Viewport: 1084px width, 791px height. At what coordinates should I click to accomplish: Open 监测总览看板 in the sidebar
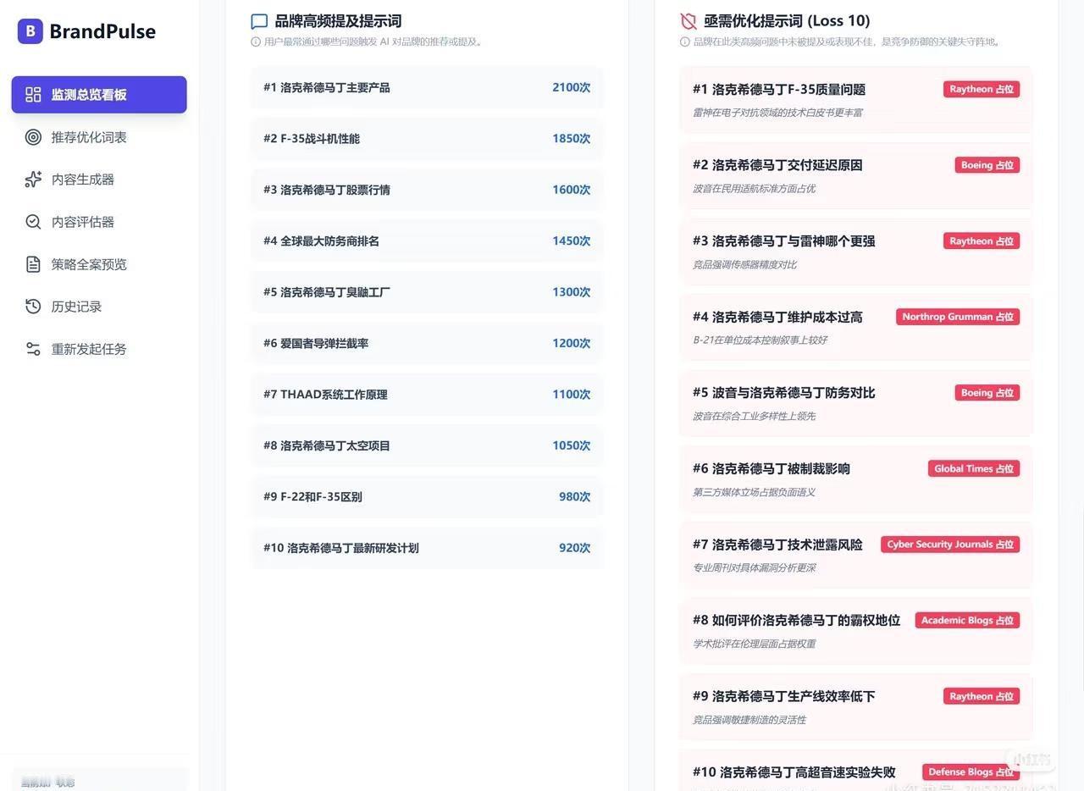[x=99, y=95]
